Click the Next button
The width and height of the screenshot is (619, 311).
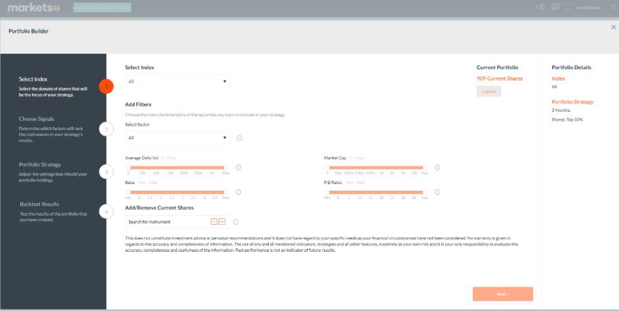coord(502,294)
